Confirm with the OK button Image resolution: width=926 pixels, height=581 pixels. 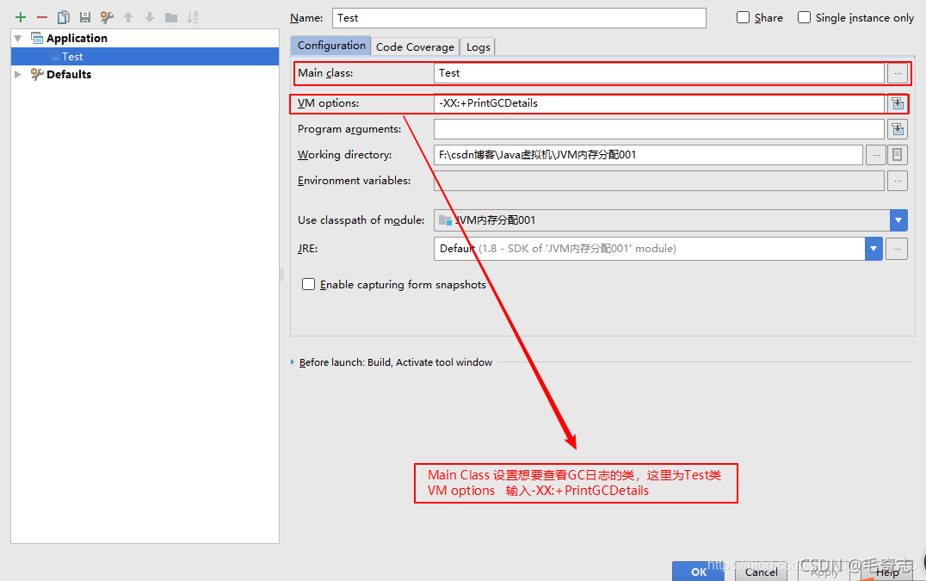tap(698, 571)
